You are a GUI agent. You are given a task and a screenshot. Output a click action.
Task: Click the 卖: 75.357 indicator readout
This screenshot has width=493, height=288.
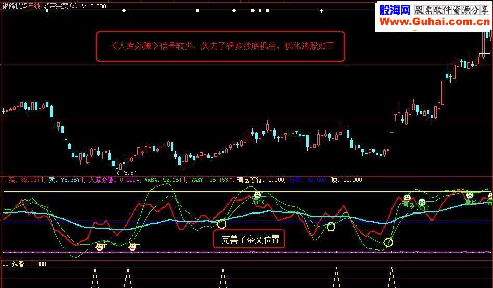tap(66, 180)
